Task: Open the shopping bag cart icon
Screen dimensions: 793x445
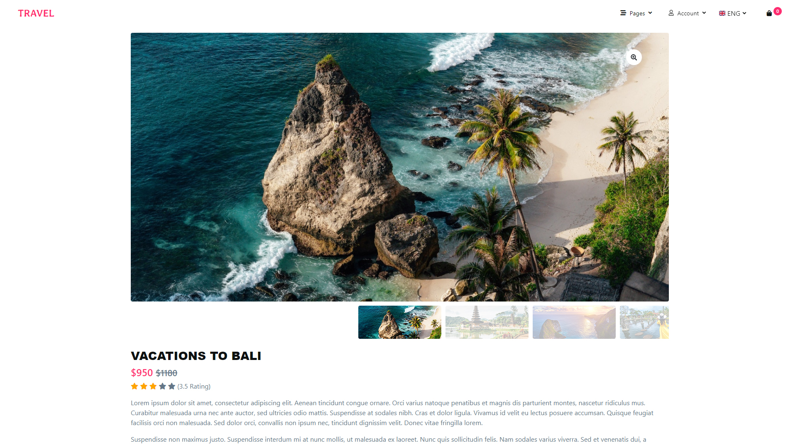Action: tap(769, 13)
